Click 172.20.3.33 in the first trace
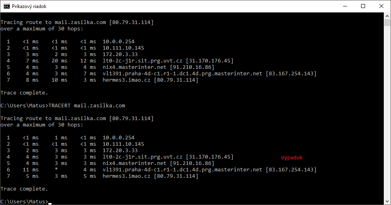 tap(120, 54)
